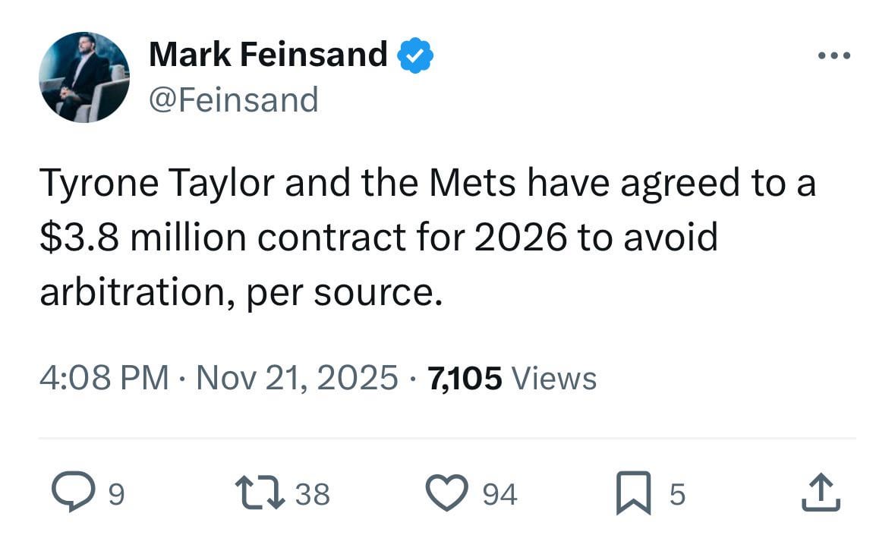
Task: View the 9 replies count
Action: coord(115,494)
